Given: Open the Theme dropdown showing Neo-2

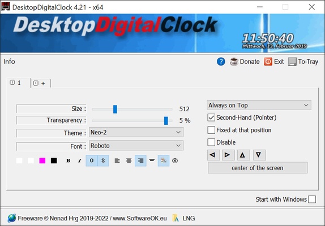Looking at the screenshot, I should (136, 132).
